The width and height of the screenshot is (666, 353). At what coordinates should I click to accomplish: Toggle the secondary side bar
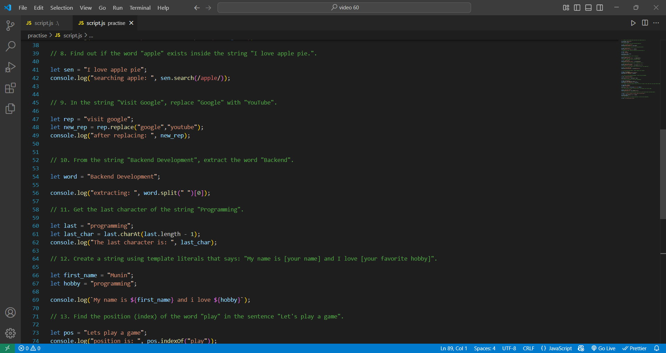[600, 8]
